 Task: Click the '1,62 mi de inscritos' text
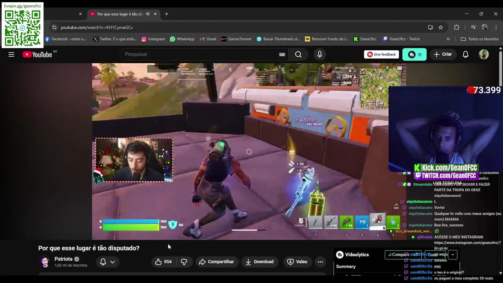tap(71, 265)
